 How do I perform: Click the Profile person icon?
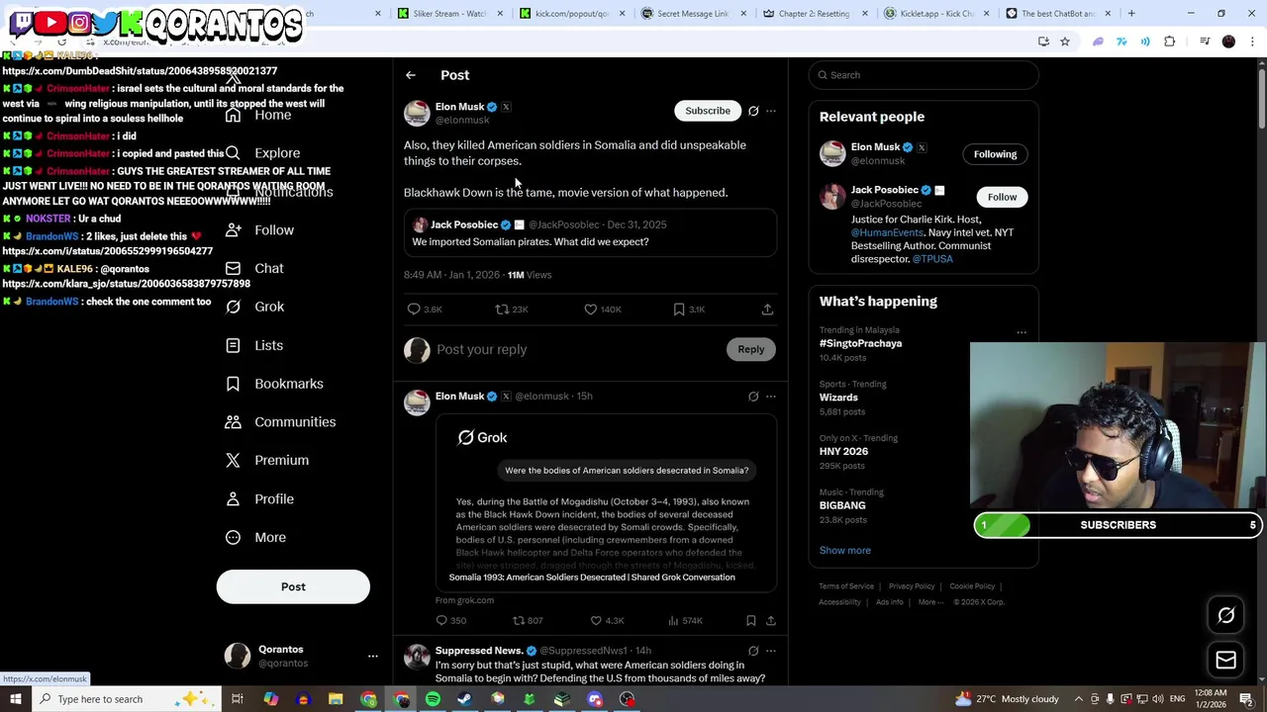tap(233, 499)
